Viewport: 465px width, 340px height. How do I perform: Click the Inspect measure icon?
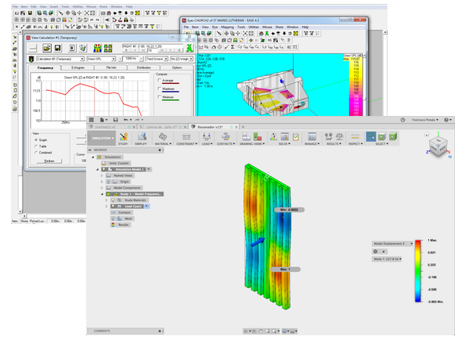[355, 137]
